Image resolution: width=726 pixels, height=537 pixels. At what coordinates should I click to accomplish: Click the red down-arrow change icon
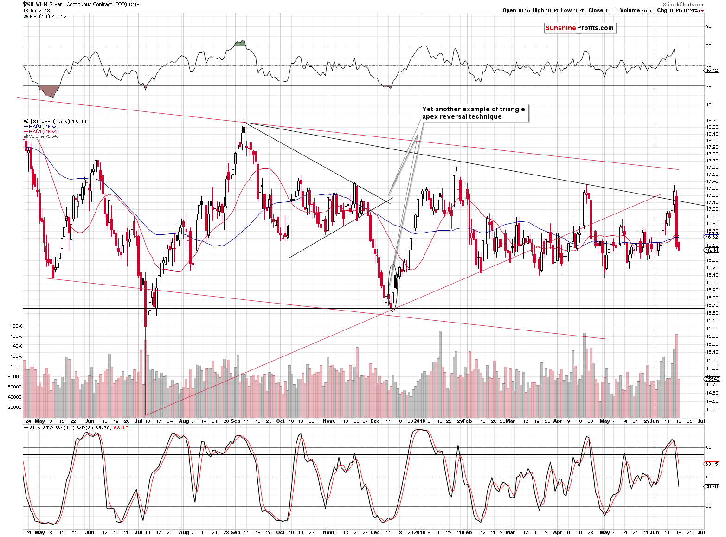point(703,11)
